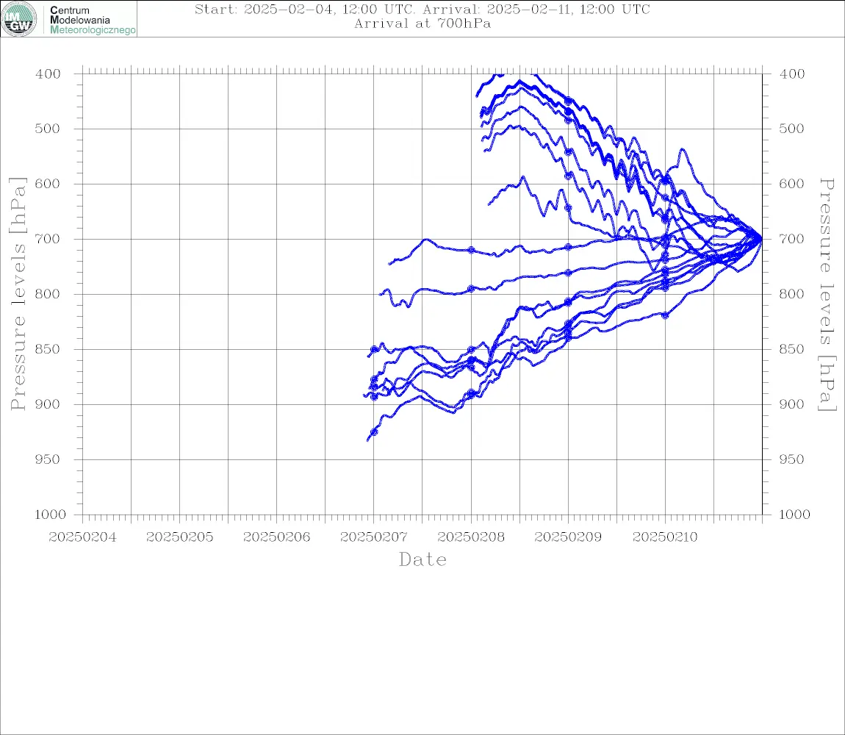Click x-axis date label 20250209
The height and width of the screenshot is (735, 845).
coord(568,537)
